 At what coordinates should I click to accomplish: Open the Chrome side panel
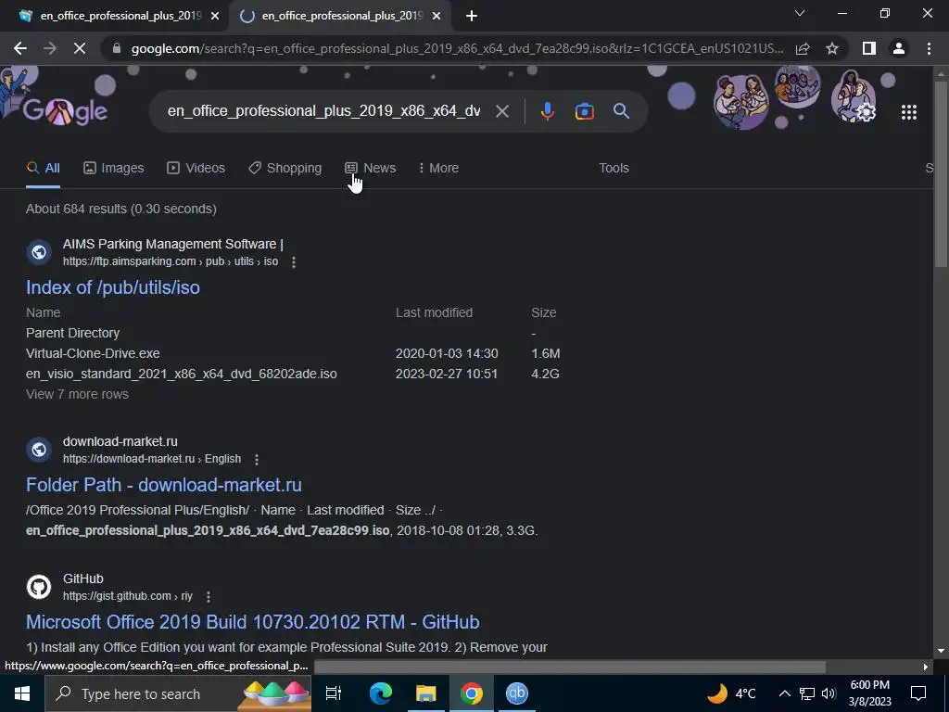tap(869, 48)
